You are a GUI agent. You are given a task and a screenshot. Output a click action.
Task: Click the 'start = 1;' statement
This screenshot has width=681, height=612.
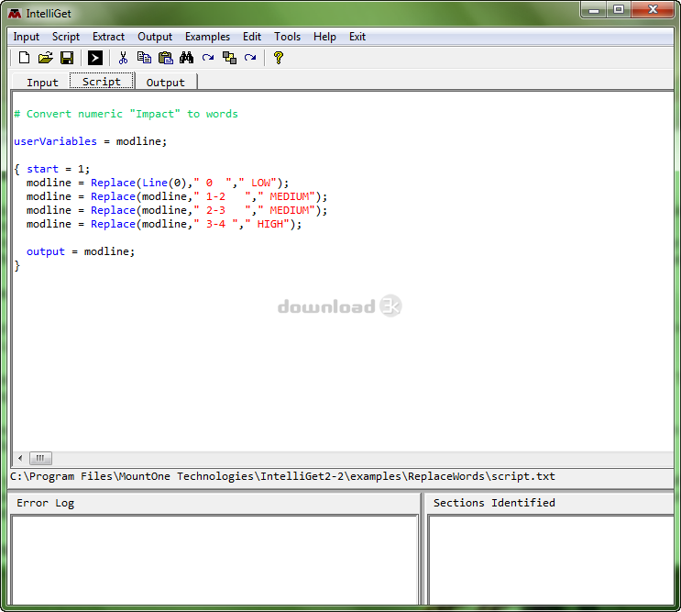58,169
